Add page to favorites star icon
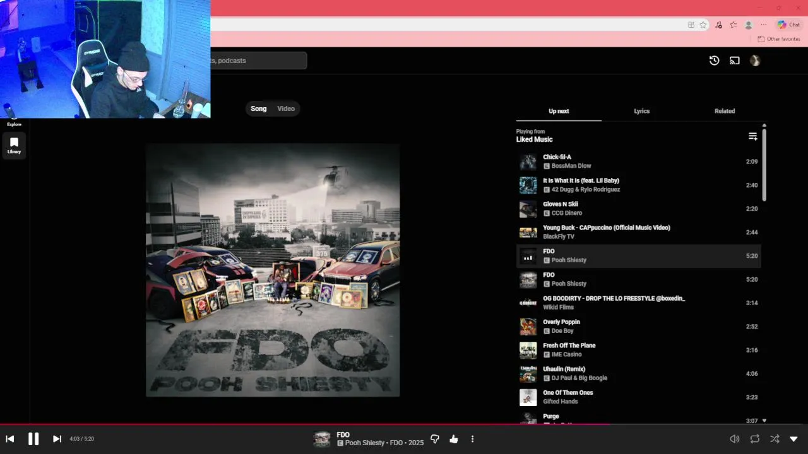Screen dimensions: 808x454 [x=703, y=25]
